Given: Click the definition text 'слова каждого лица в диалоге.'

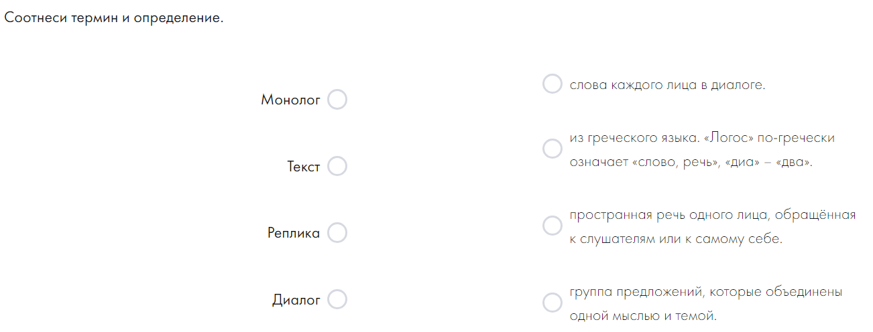Looking at the screenshot, I should pyautogui.click(x=667, y=85).
